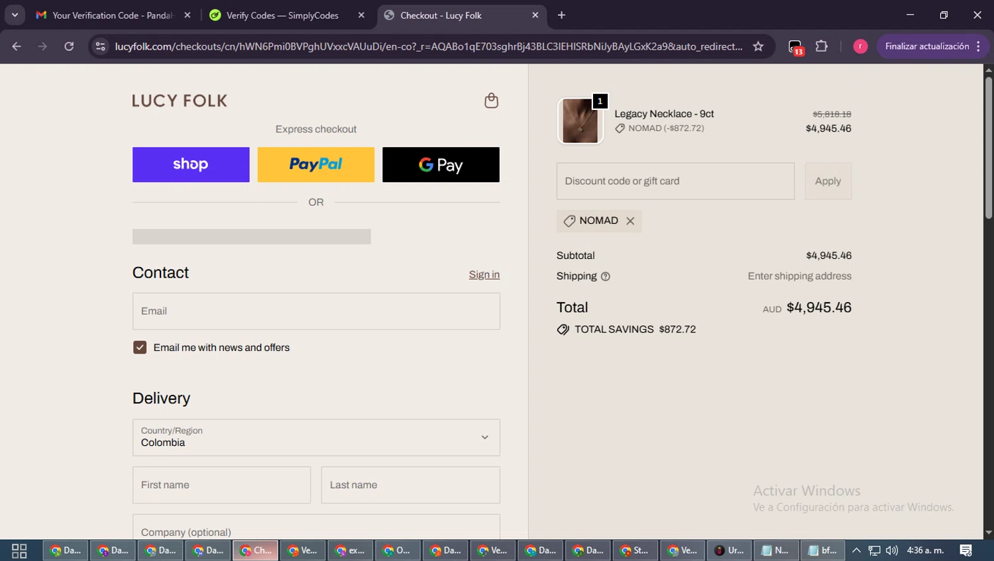Reload the checkout page

point(69,46)
